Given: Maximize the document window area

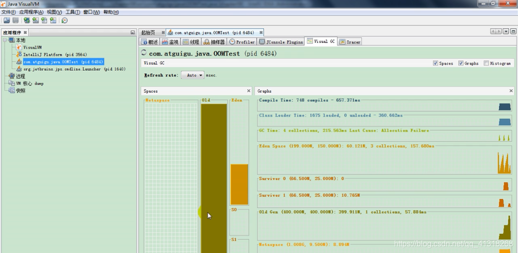Looking at the screenshot, I should tap(513, 31).
